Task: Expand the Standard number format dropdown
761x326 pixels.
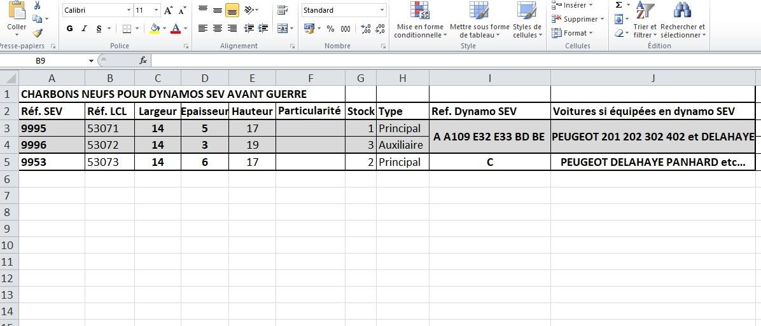Action: coord(382,10)
